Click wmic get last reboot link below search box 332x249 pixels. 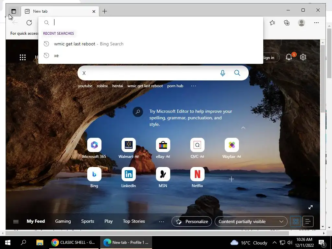tap(145, 86)
